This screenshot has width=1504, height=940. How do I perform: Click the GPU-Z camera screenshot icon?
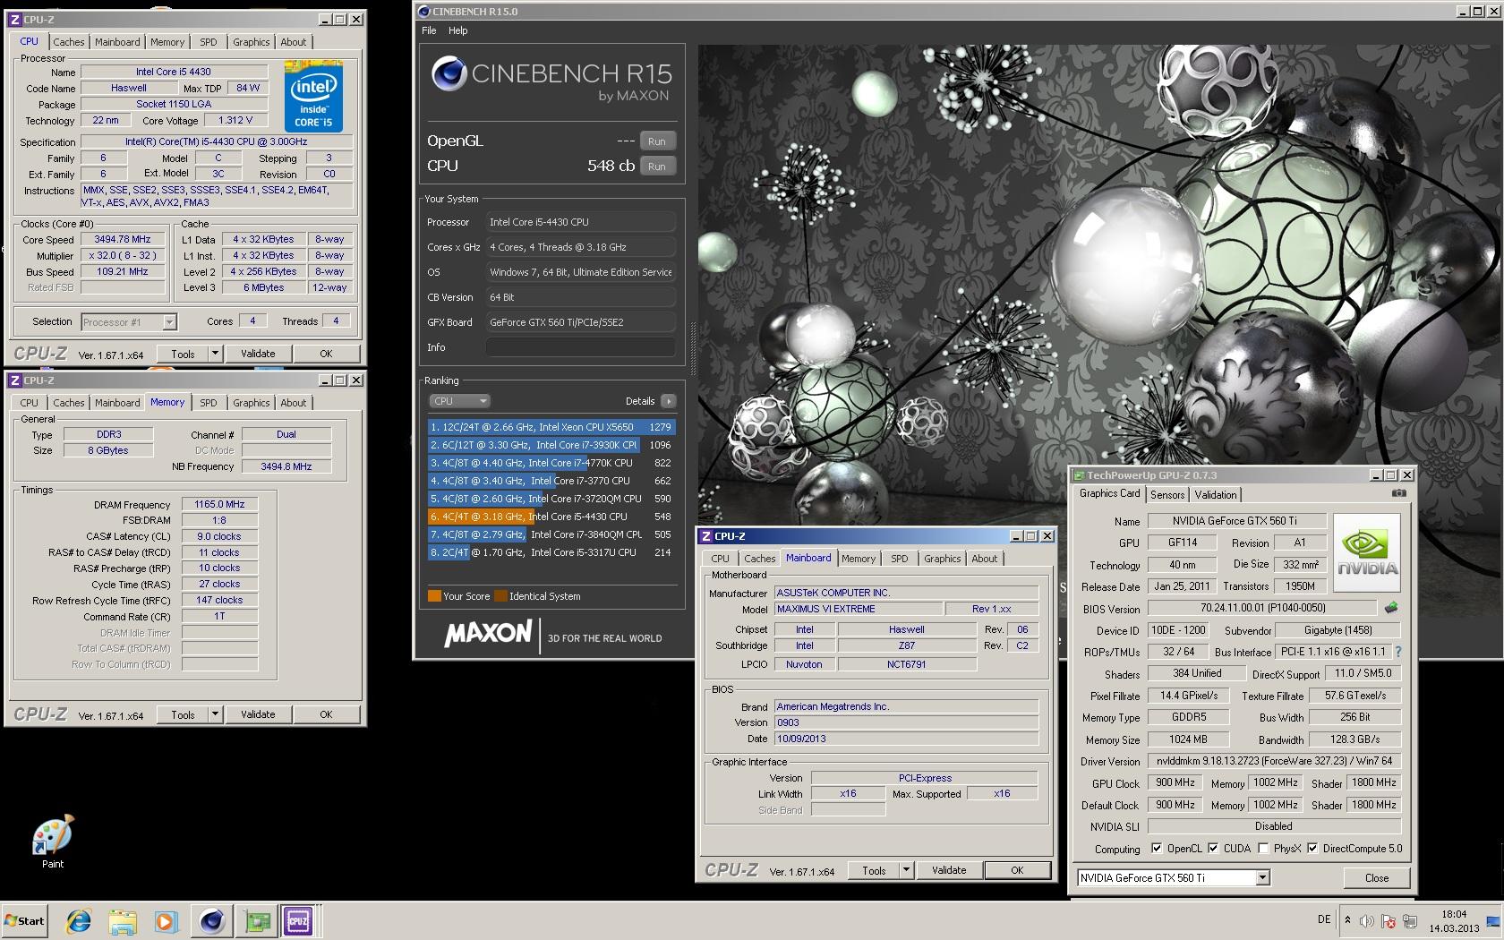(x=1399, y=493)
